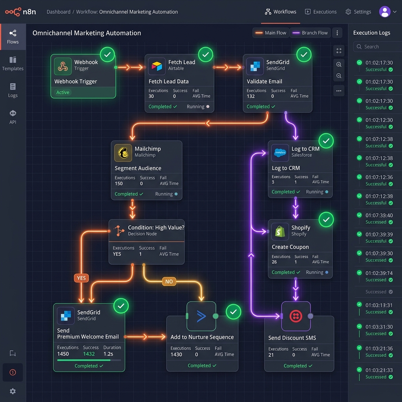Viewport: 402px width, 402px height.
Task: Click the Omnichannel Marketing Automation breadcrumb
Action: pos(139,12)
